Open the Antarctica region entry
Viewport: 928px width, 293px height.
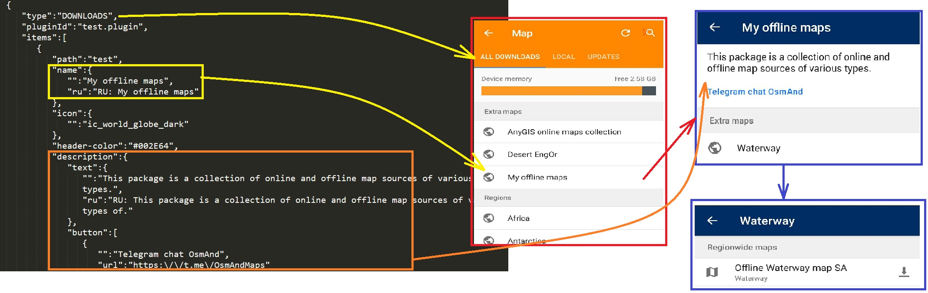pyautogui.click(x=526, y=241)
